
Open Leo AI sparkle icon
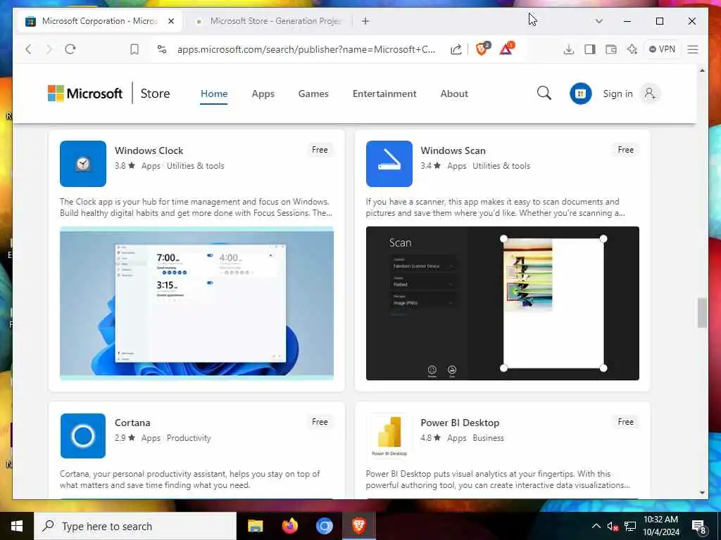632,49
